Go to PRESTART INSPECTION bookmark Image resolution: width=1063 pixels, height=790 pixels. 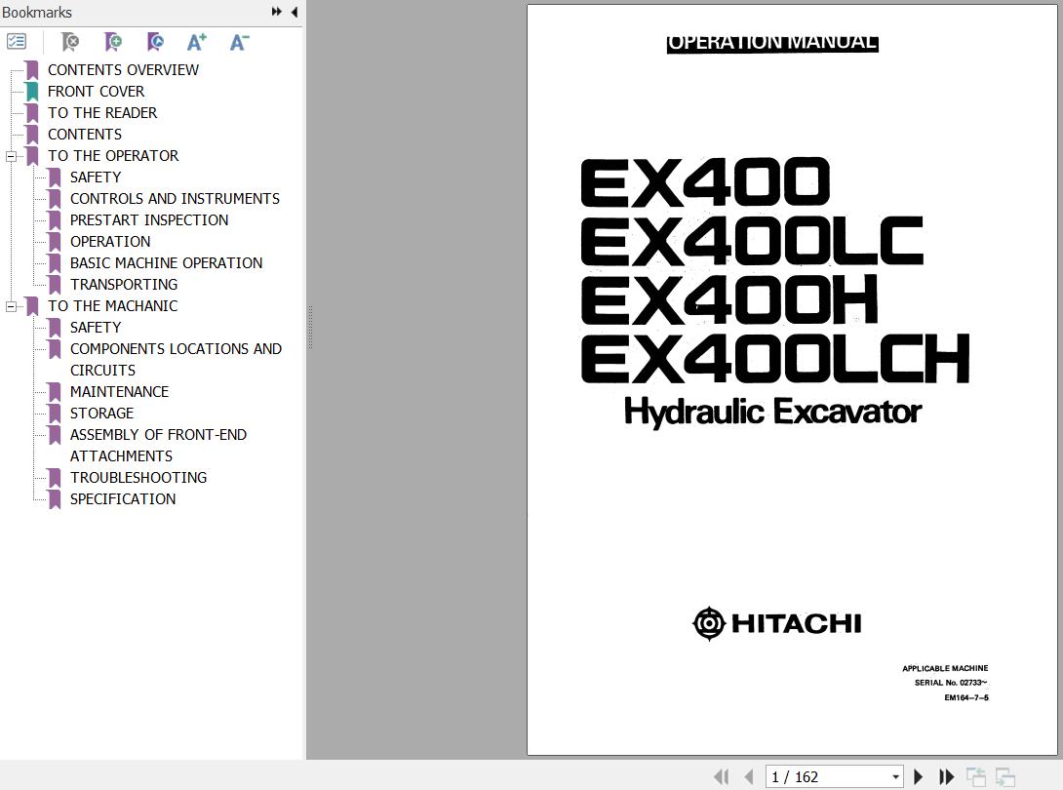[x=149, y=220]
